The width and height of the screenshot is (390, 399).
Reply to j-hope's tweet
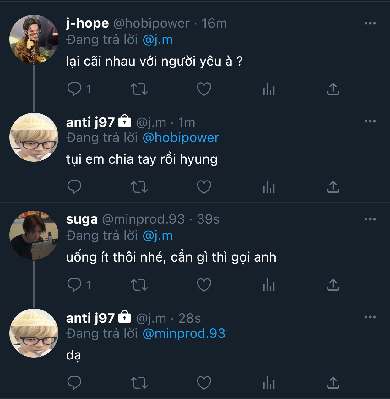[74, 89]
